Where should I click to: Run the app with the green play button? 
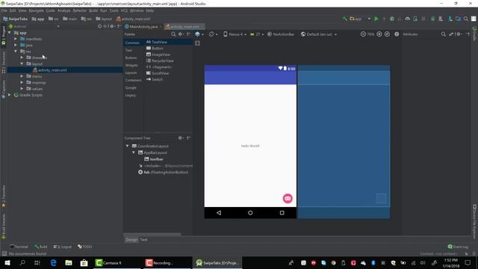tap(376, 19)
